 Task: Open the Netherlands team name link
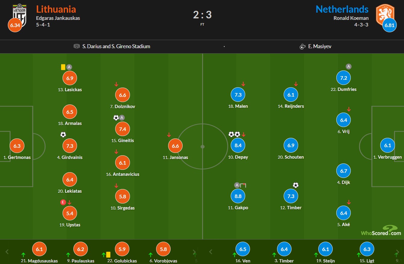[342, 9]
